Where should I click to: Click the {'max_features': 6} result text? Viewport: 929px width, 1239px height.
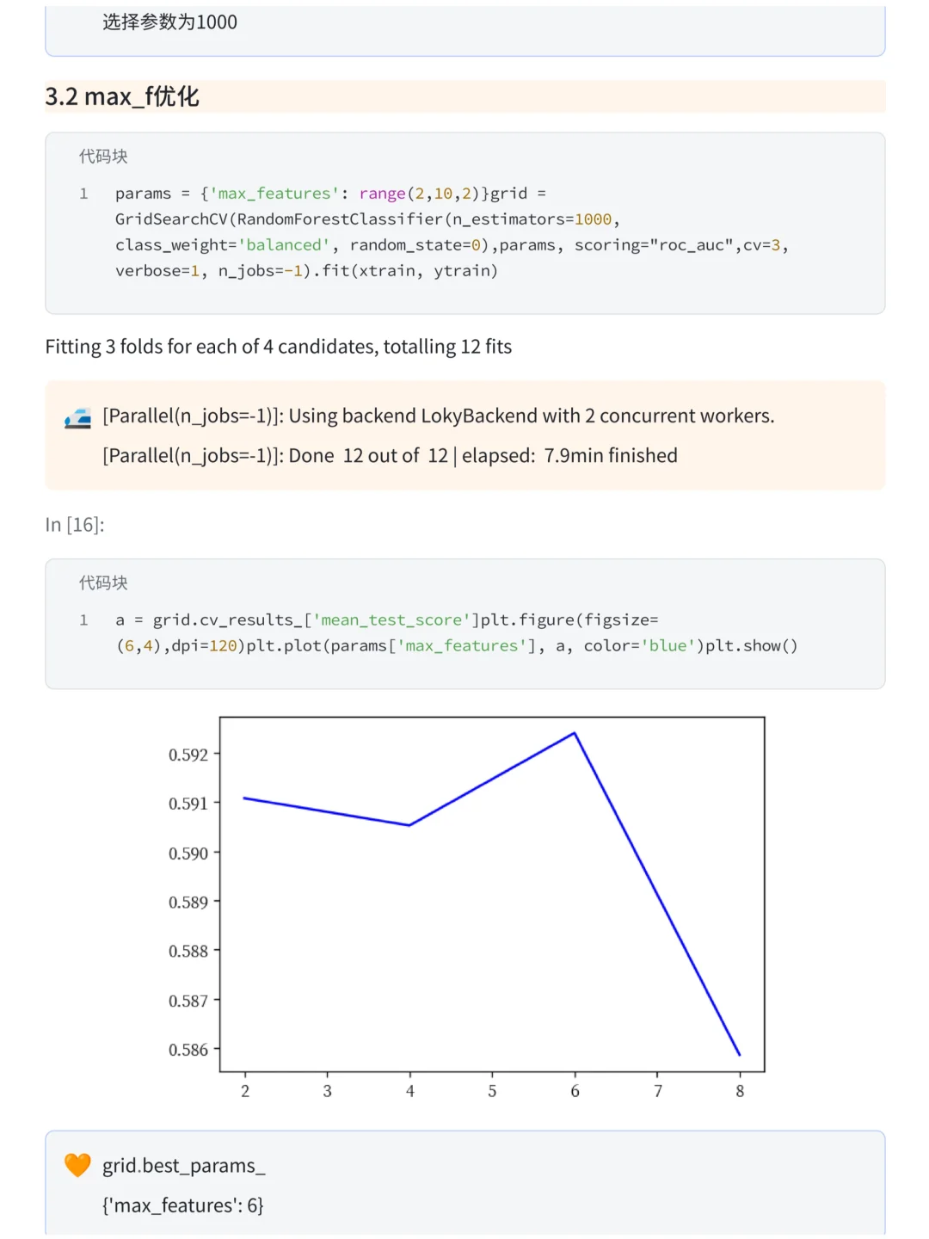pos(183,1205)
